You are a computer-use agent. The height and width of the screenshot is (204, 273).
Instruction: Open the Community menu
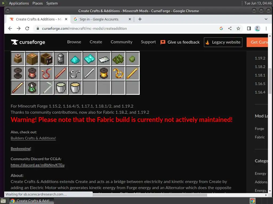click(x=122, y=42)
